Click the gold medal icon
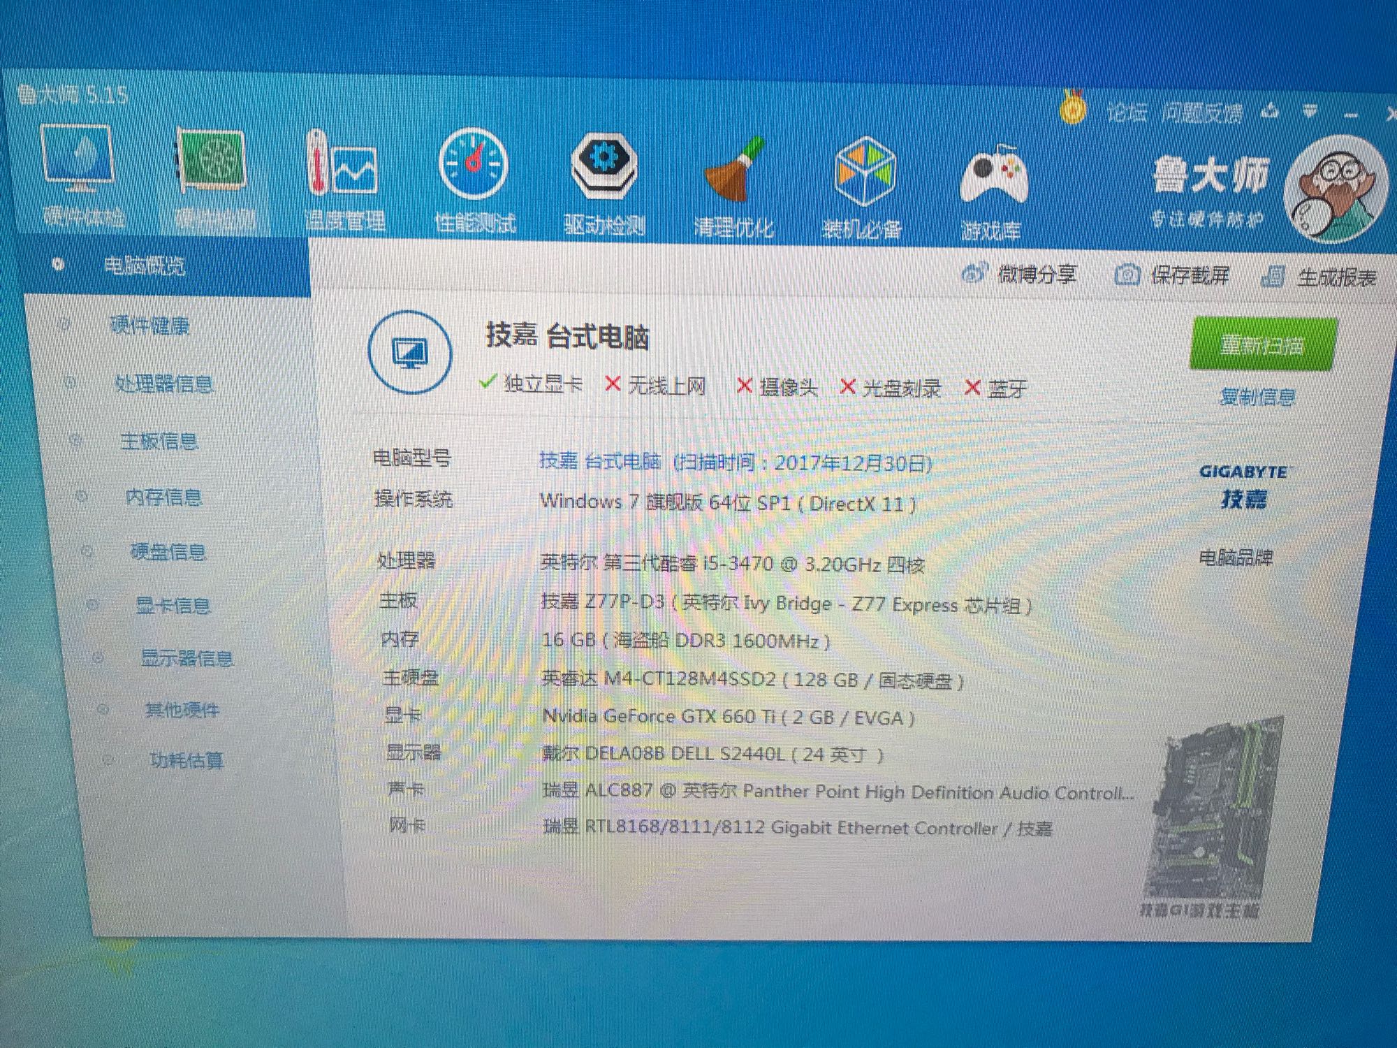Screen dimensions: 1397x1048 tap(1073, 108)
